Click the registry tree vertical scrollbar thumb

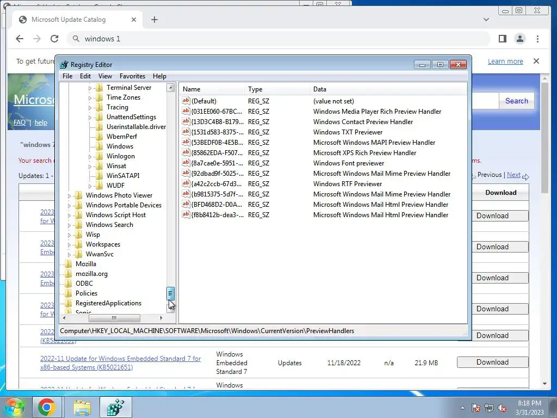(170, 293)
